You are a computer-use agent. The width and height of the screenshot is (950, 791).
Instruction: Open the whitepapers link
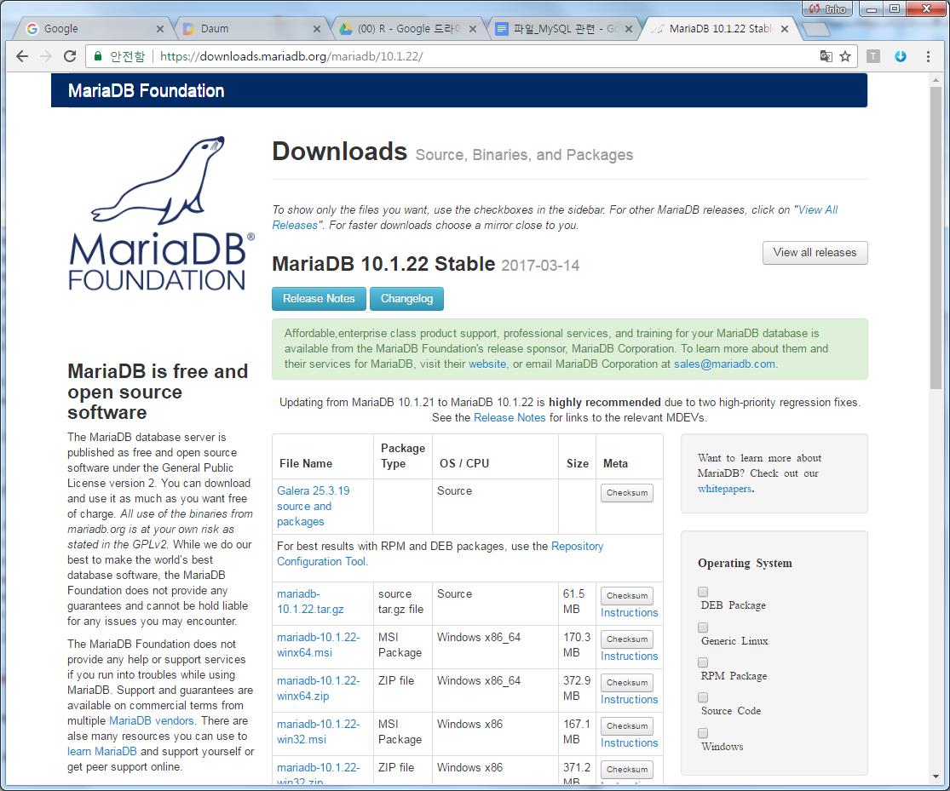point(724,489)
